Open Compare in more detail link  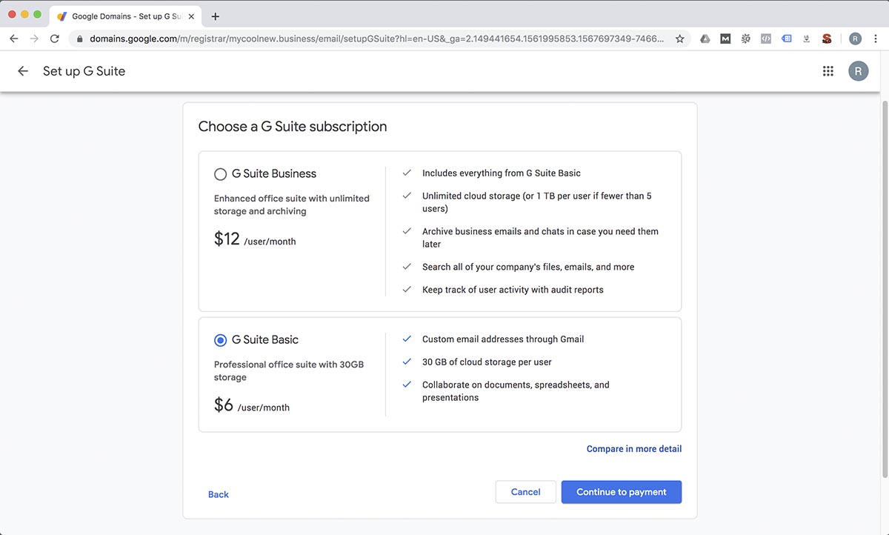[633, 448]
